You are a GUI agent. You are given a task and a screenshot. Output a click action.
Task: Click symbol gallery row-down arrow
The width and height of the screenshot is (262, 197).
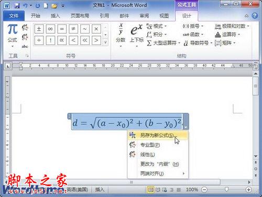point(105,34)
